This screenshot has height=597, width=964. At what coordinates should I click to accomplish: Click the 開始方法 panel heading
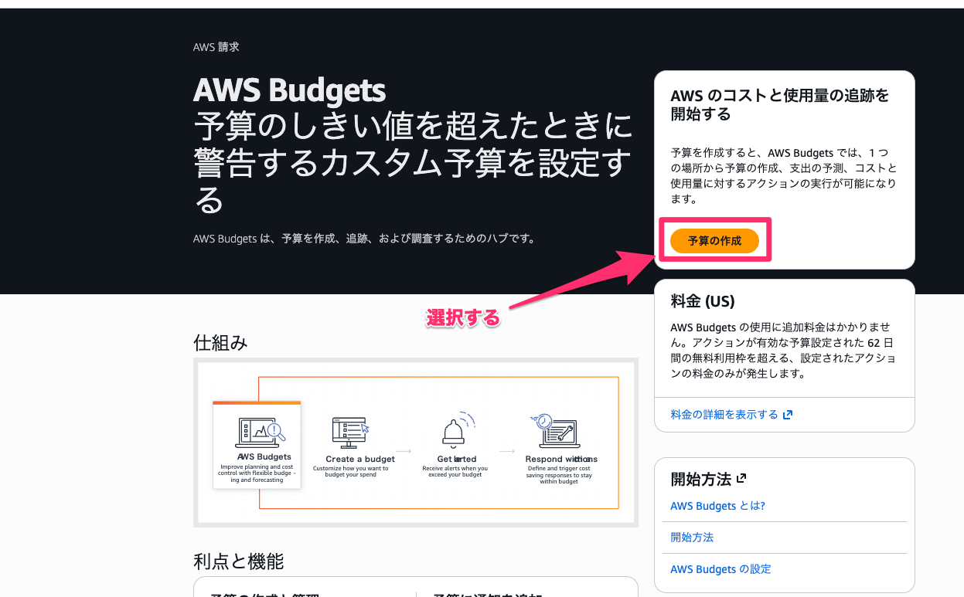tap(701, 479)
